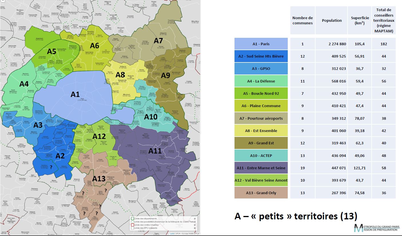Screen dimensions: 402x236
Task: Click the 'Nombre de communes' column header
Action: pyautogui.click(x=302, y=21)
